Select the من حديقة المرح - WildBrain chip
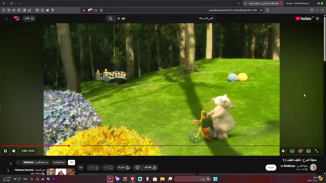This screenshot has height=183, width=326. tap(36, 162)
